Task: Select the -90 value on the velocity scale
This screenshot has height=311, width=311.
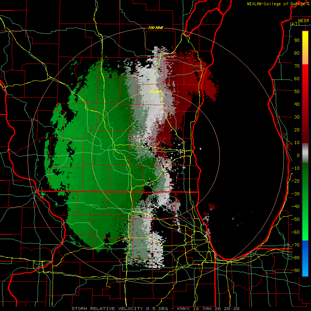Action: [x=295, y=271]
